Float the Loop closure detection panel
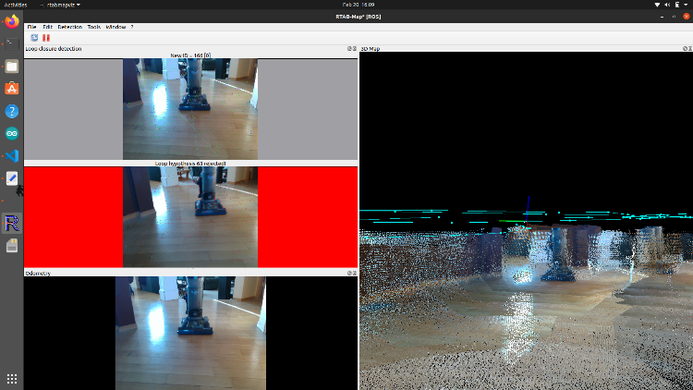The height and width of the screenshot is (390, 693). (x=349, y=49)
